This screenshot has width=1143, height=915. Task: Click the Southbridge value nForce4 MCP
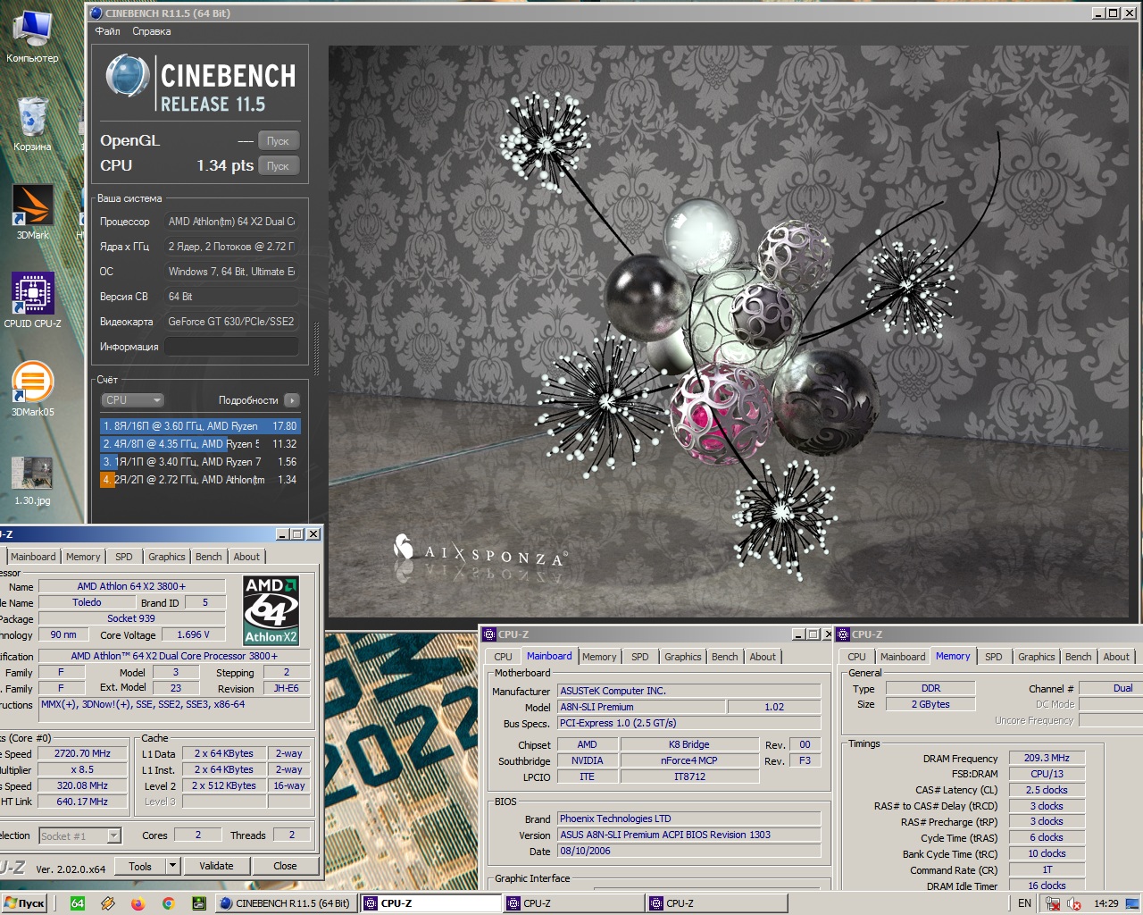point(689,760)
